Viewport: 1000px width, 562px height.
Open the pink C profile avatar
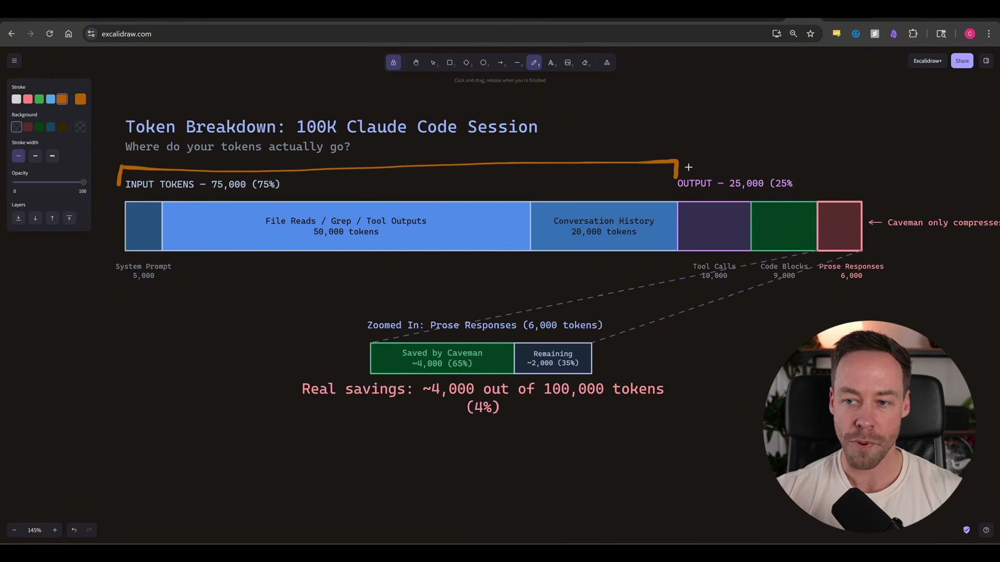click(970, 34)
